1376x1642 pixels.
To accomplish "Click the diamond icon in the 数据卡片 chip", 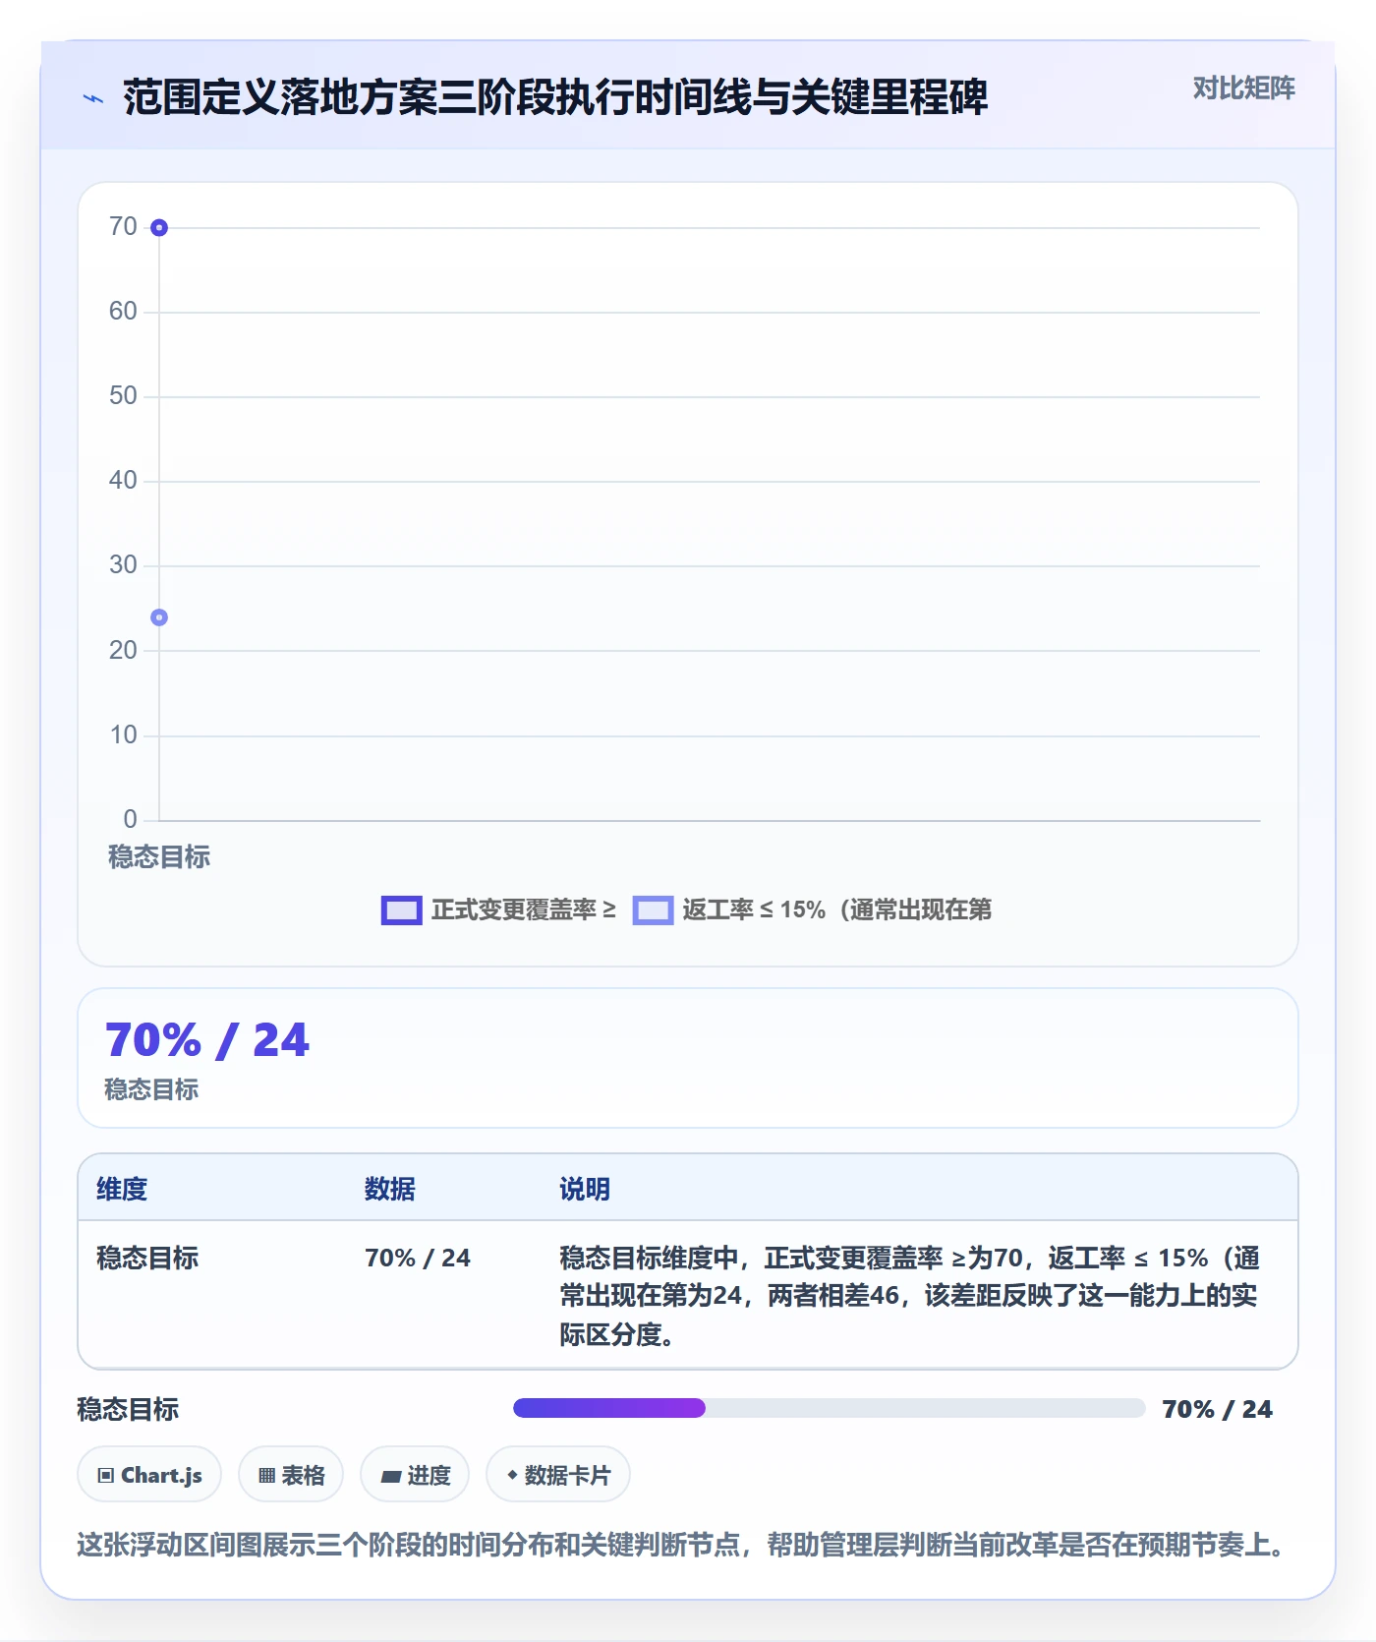I will (512, 1475).
